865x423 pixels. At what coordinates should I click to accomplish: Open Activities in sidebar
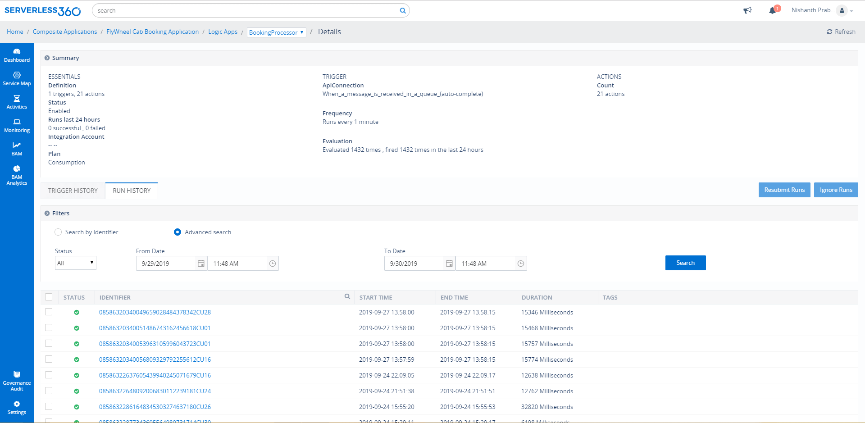tap(17, 102)
